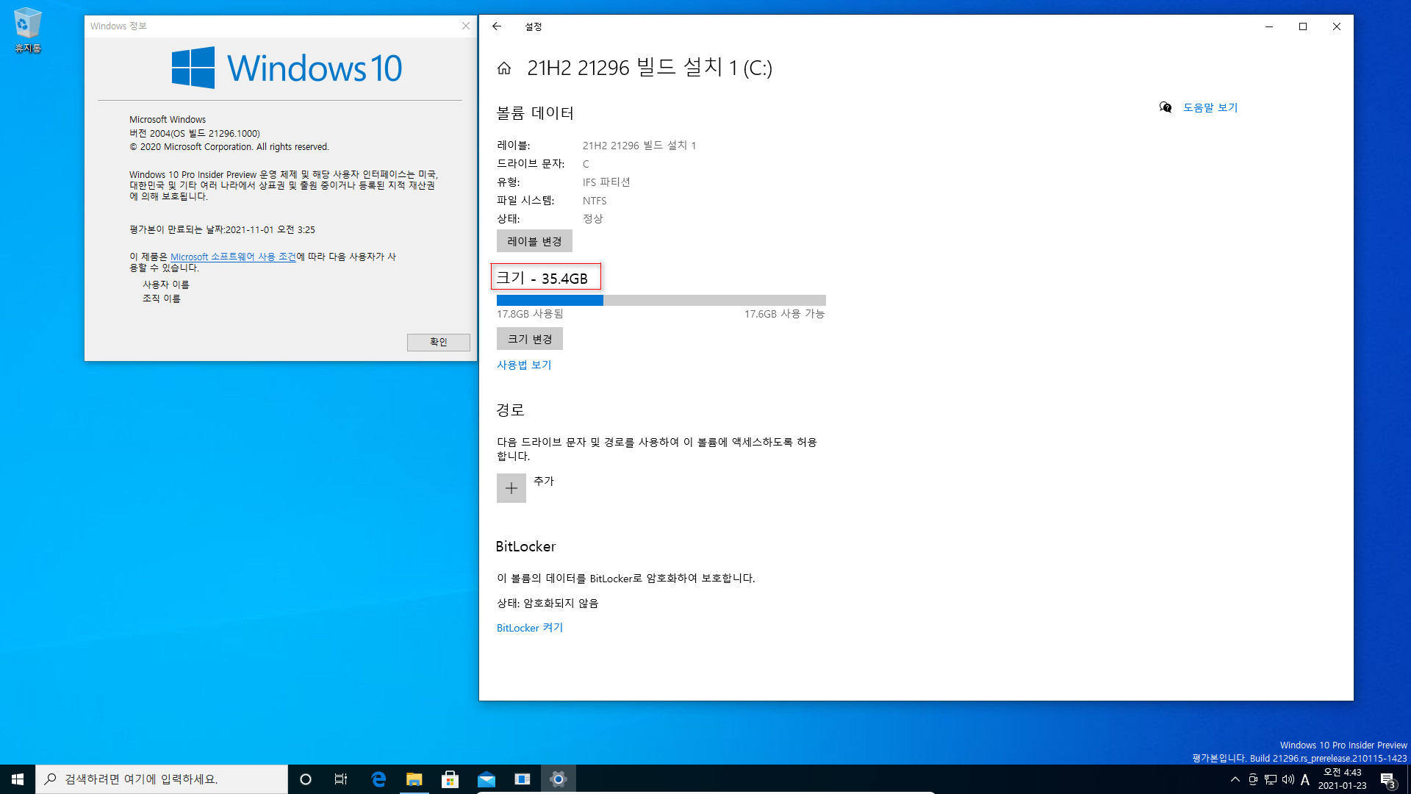Screen dimensions: 1411x794
Task: Click the Cortana circle icon
Action: tap(306, 779)
